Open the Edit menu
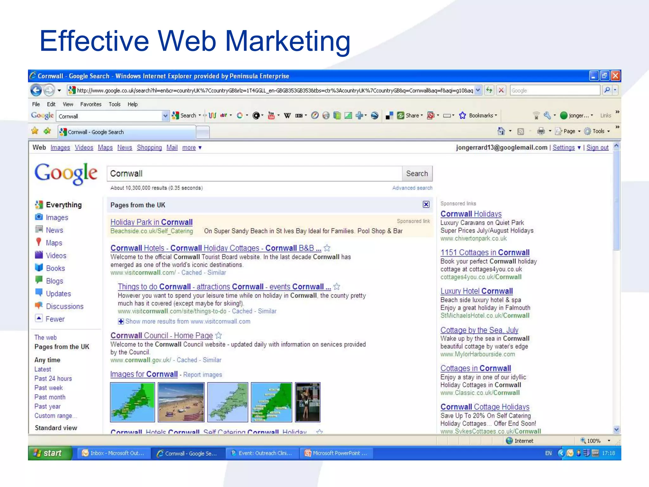This screenshot has height=487, width=649. pos(51,104)
